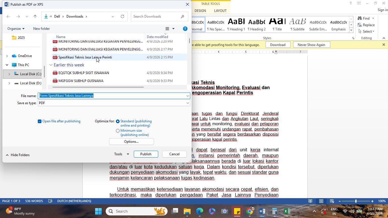Open Sticky Notes from the taskbar
The width and height of the screenshot is (388, 218).
point(237,211)
